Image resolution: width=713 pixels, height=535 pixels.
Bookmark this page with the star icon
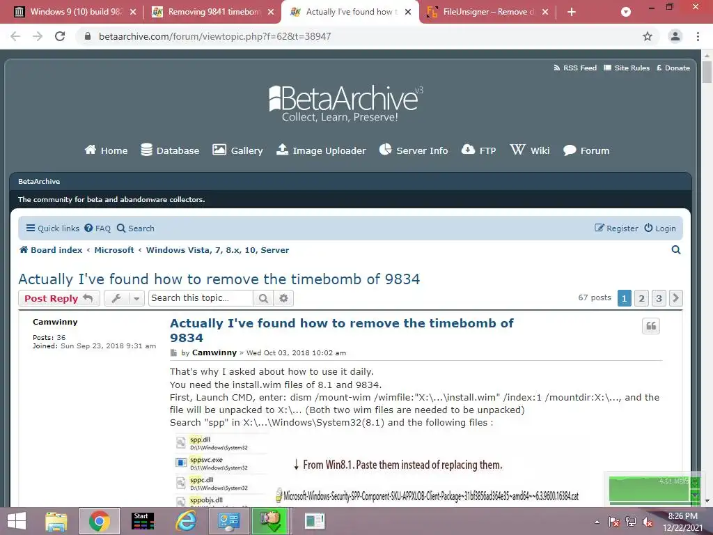click(x=648, y=36)
